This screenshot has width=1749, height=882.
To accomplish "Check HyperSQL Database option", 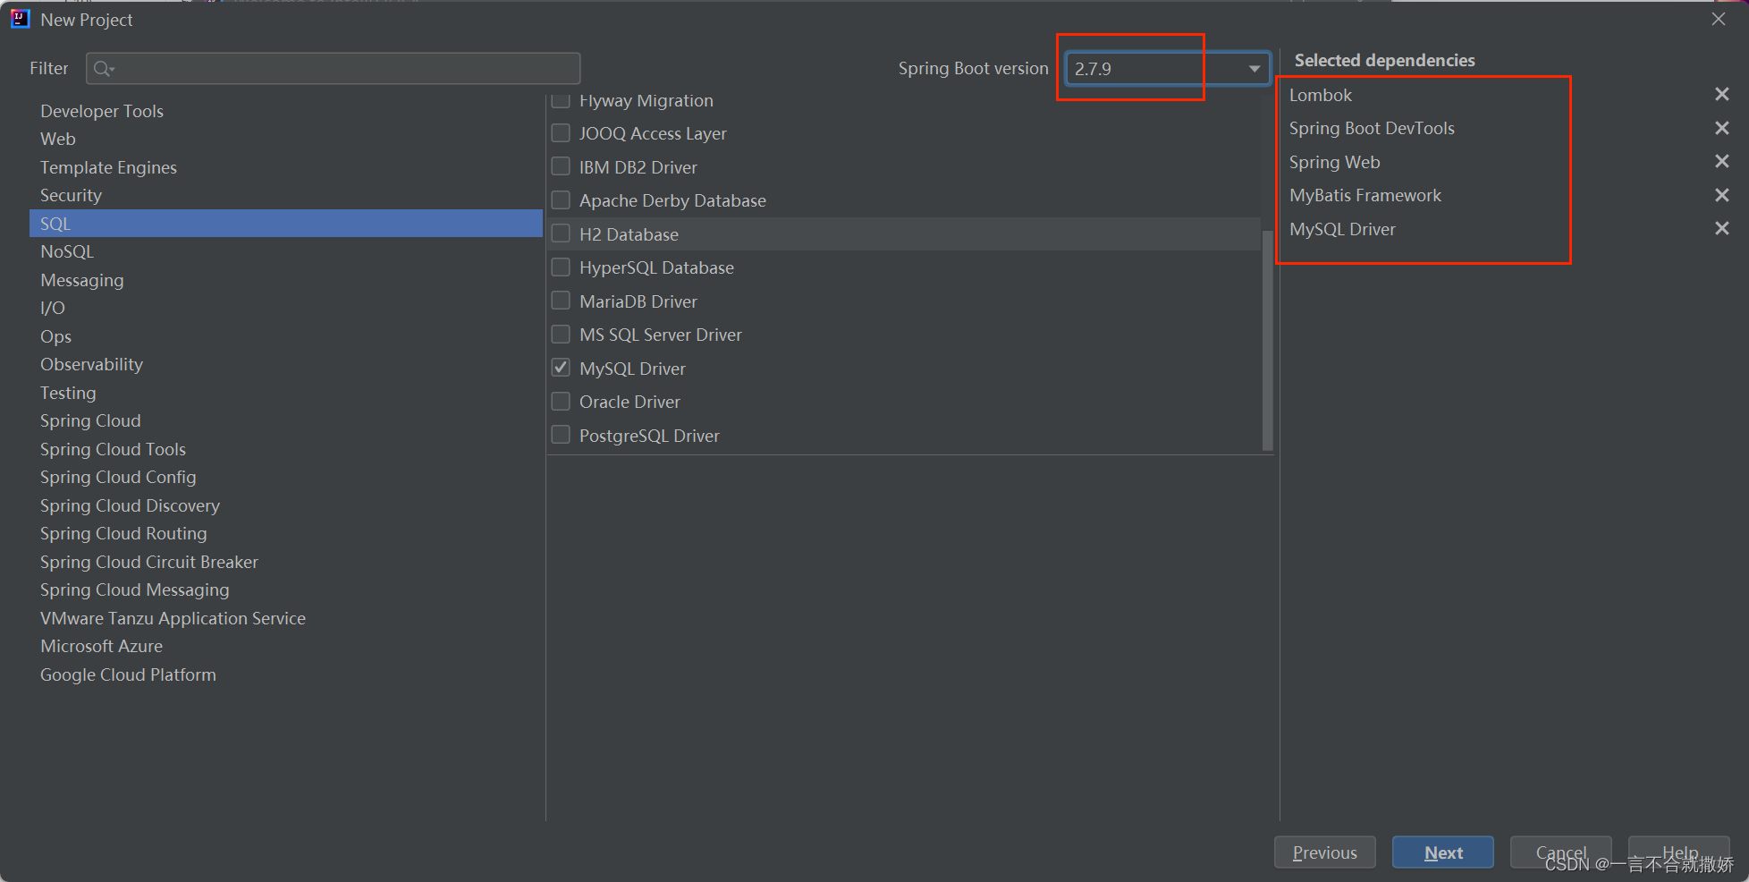I will click(x=561, y=267).
